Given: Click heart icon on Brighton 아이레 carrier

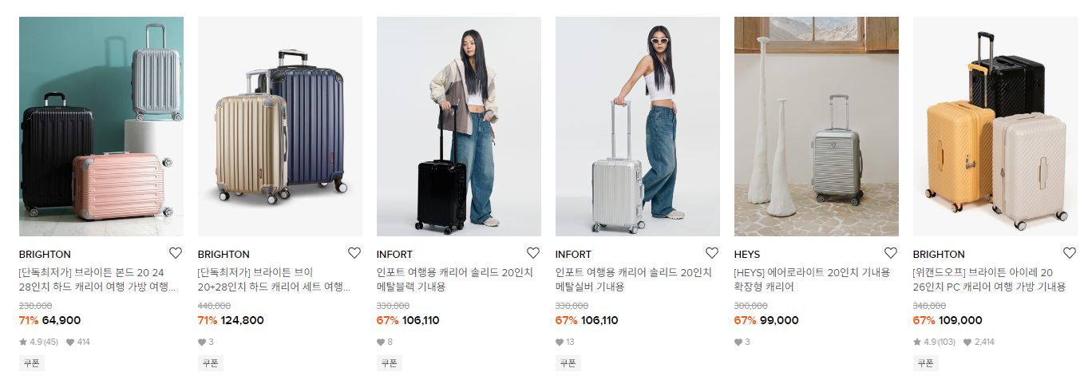Looking at the screenshot, I should [1070, 253].
